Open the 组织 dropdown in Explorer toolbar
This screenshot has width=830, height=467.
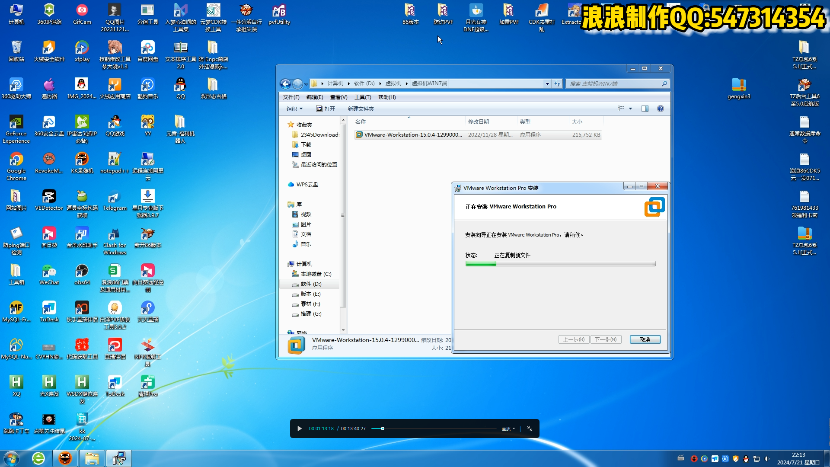[x=295, y=109]
